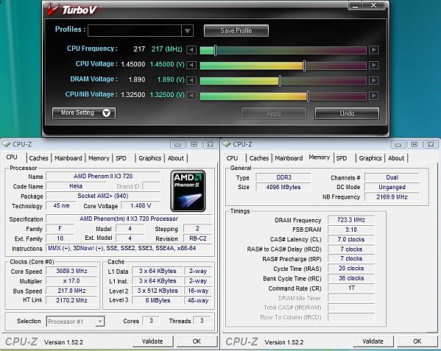Click the Core Voltage value 1.408 V
Image resolution: width=441 pixels, height=351 pixels.
click(141, 205)
